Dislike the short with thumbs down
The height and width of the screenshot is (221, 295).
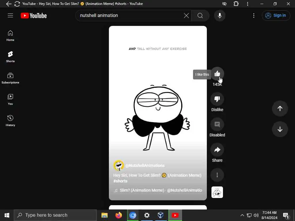click(217, 99)
